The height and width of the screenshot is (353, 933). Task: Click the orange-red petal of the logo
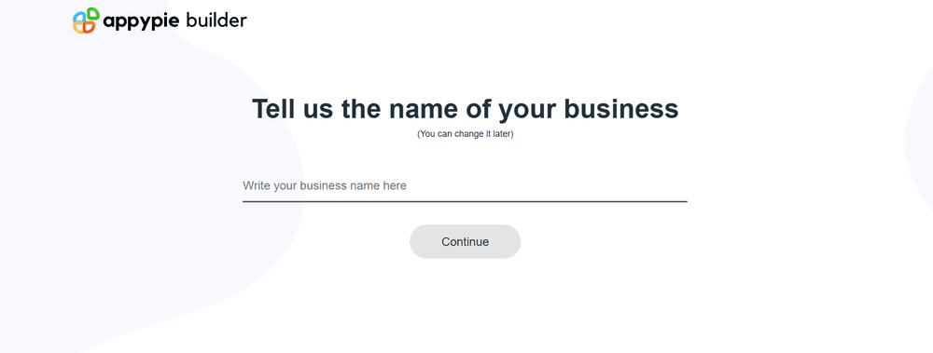90,27
